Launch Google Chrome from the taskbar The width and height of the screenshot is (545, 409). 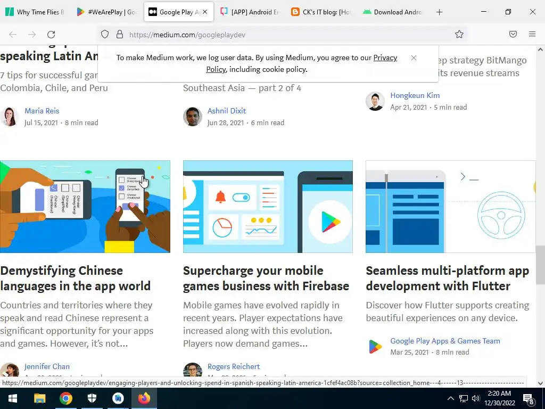pos(65,398)
